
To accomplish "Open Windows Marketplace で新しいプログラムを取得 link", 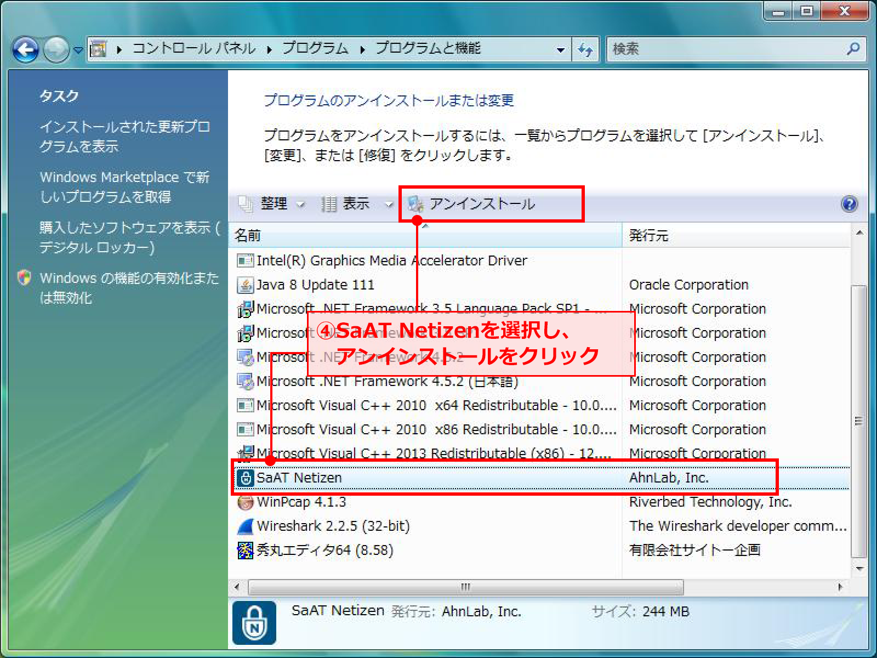I will (125, 187).
